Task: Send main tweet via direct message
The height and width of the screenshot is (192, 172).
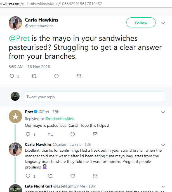Action: (x=79, y=76)
